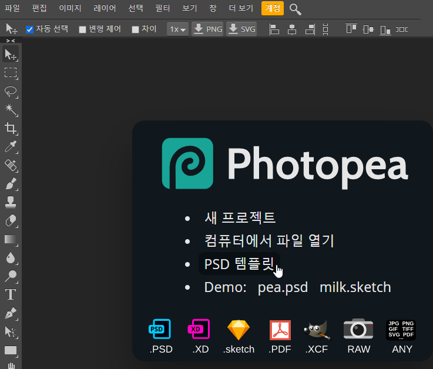Select the Rectangle shape tool
The height and width of the screenshot is (369, 433).
click(x=11, y=350)
